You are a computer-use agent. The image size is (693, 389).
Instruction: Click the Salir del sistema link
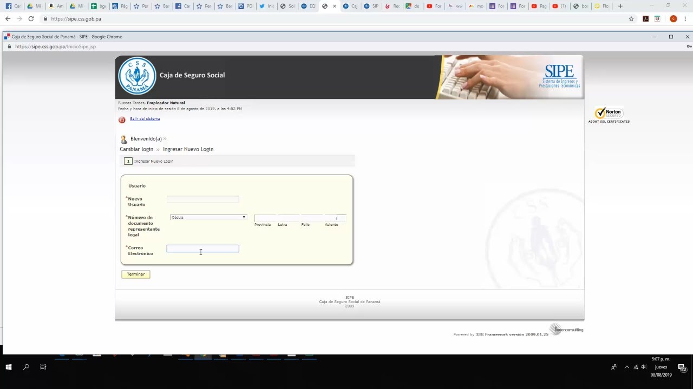(x=145, y=119)
